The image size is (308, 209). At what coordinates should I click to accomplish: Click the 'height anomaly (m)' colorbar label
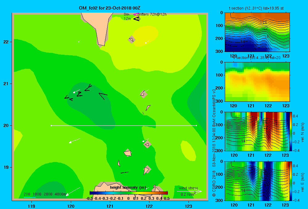coord(128,187)
